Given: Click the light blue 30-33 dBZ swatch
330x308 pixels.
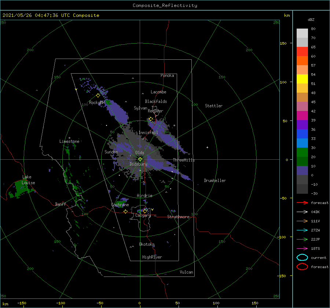Looking at the screenshot, I should tap(302, 143).
